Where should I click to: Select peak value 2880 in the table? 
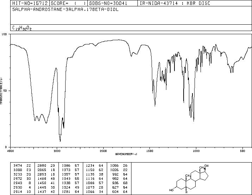[42, 165]
